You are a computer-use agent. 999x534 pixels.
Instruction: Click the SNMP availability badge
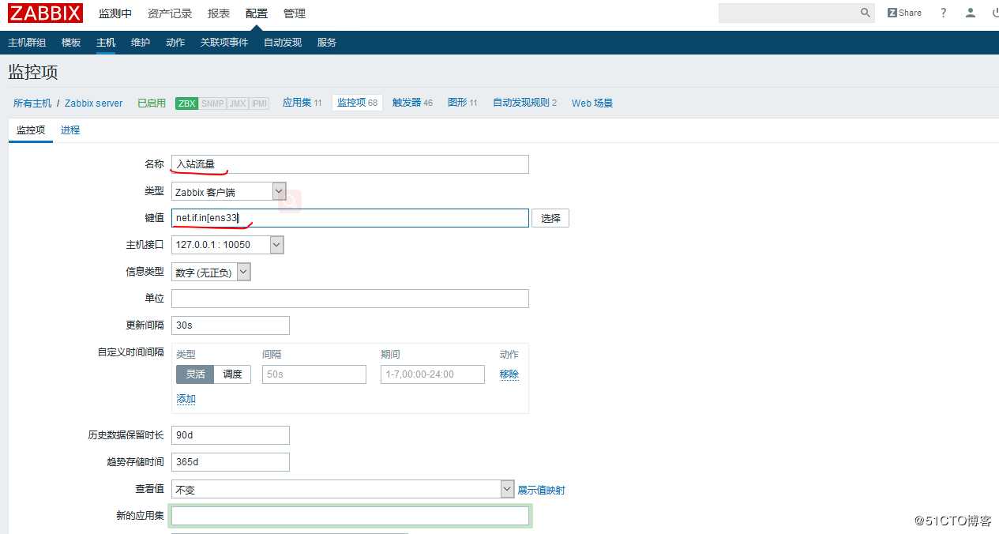pyautogui.click(x=212, y=103)
